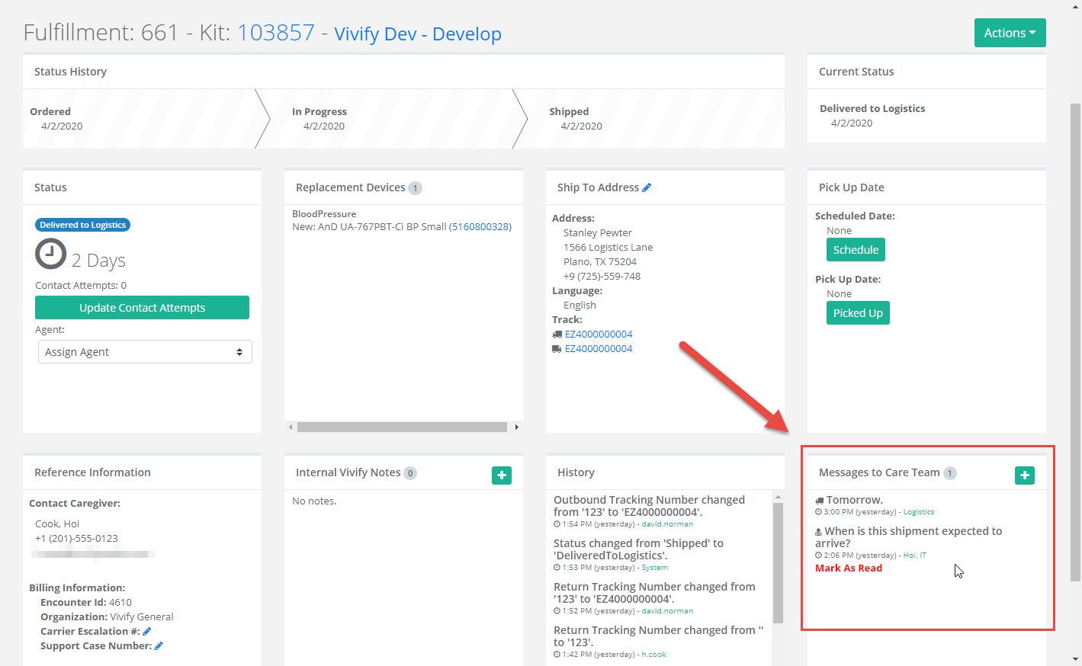Add a new Internal Vivify Note
Screen dimensions: 1082x666
tap(501, 475)
